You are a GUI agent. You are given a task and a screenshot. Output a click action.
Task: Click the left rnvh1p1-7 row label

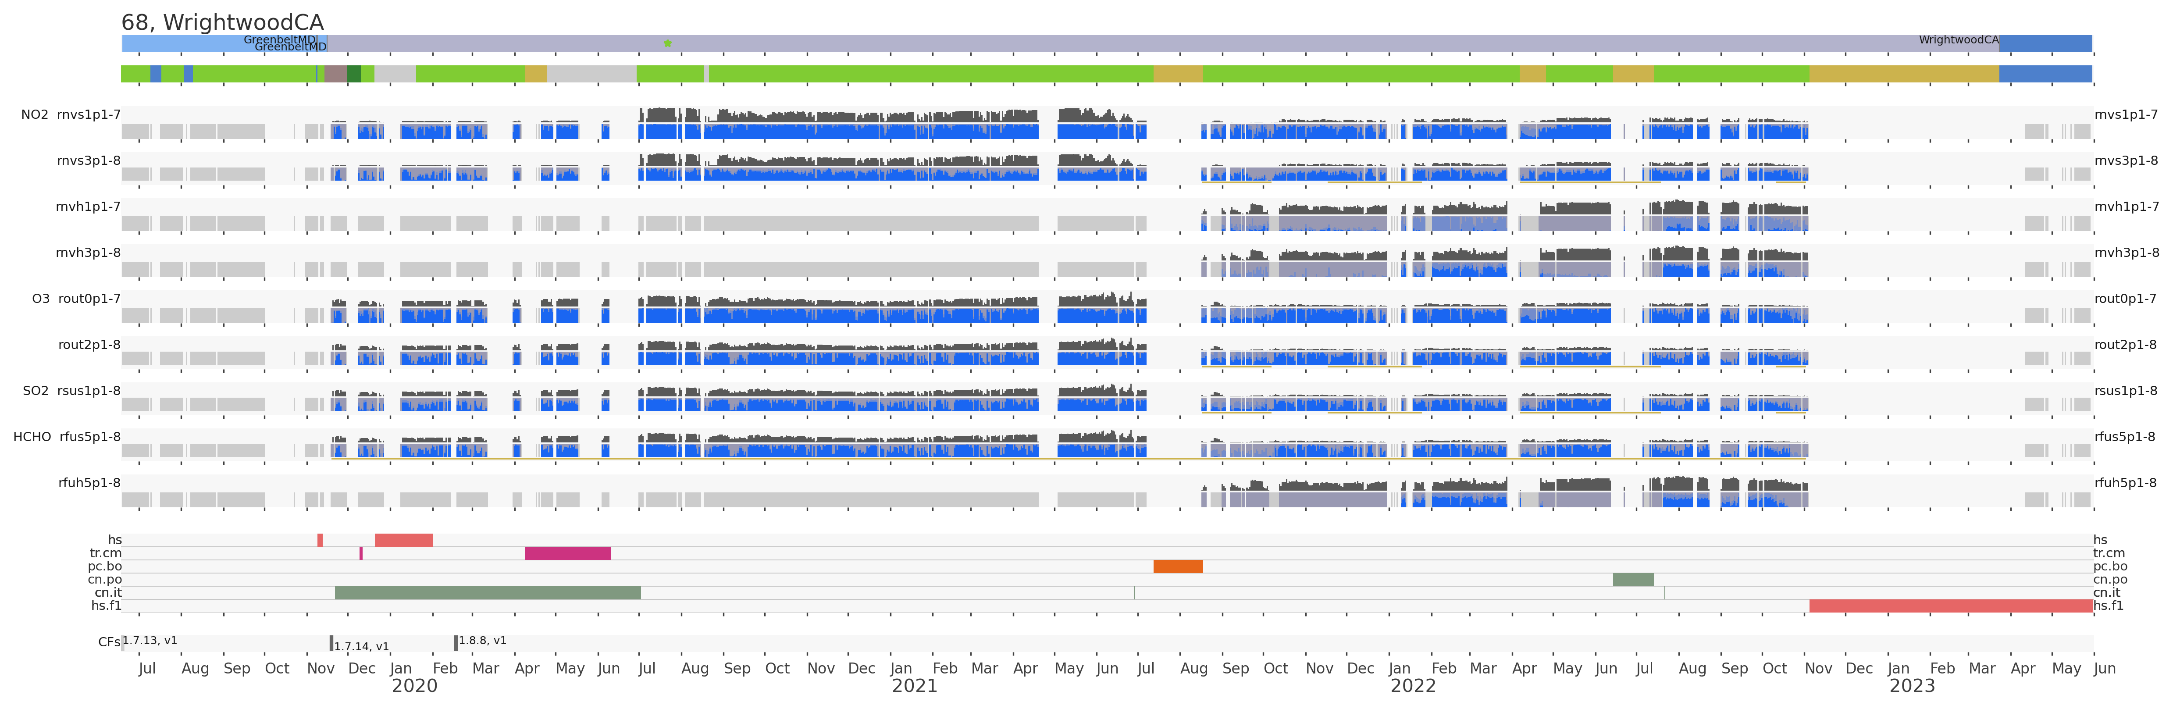88,207
